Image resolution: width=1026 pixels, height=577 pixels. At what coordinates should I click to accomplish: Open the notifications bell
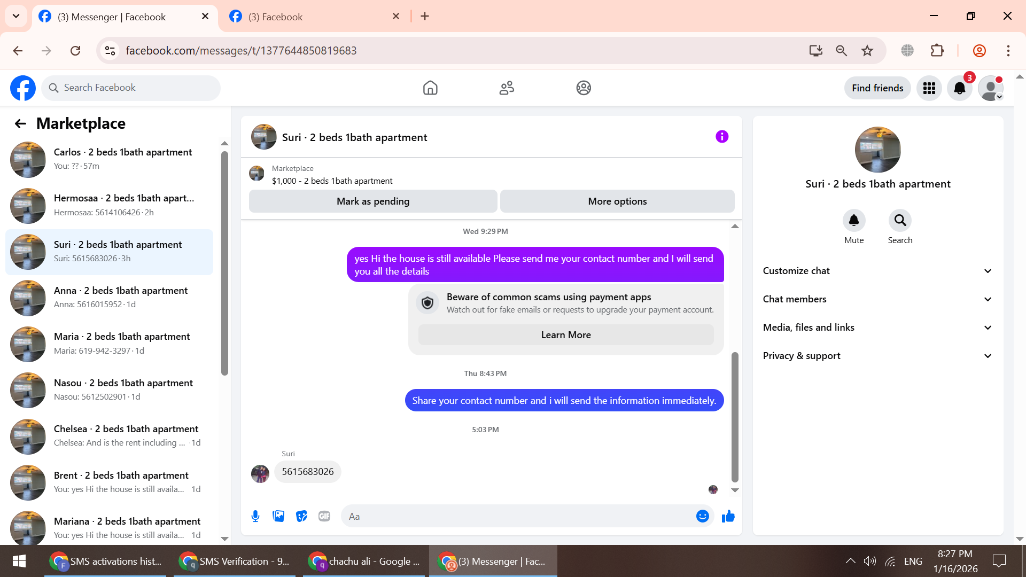pyautogui.click(x=959, y=88)
